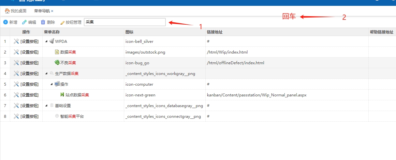
Task: Collapse the 基础设置 tree node
Action: [x=46, y=105]
